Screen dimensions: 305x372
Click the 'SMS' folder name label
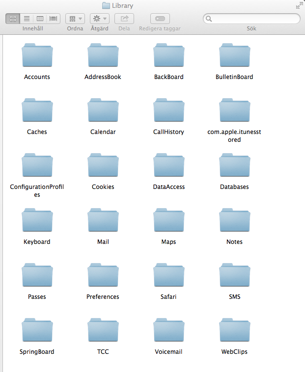pyautogui.click(x=234, y=297)
